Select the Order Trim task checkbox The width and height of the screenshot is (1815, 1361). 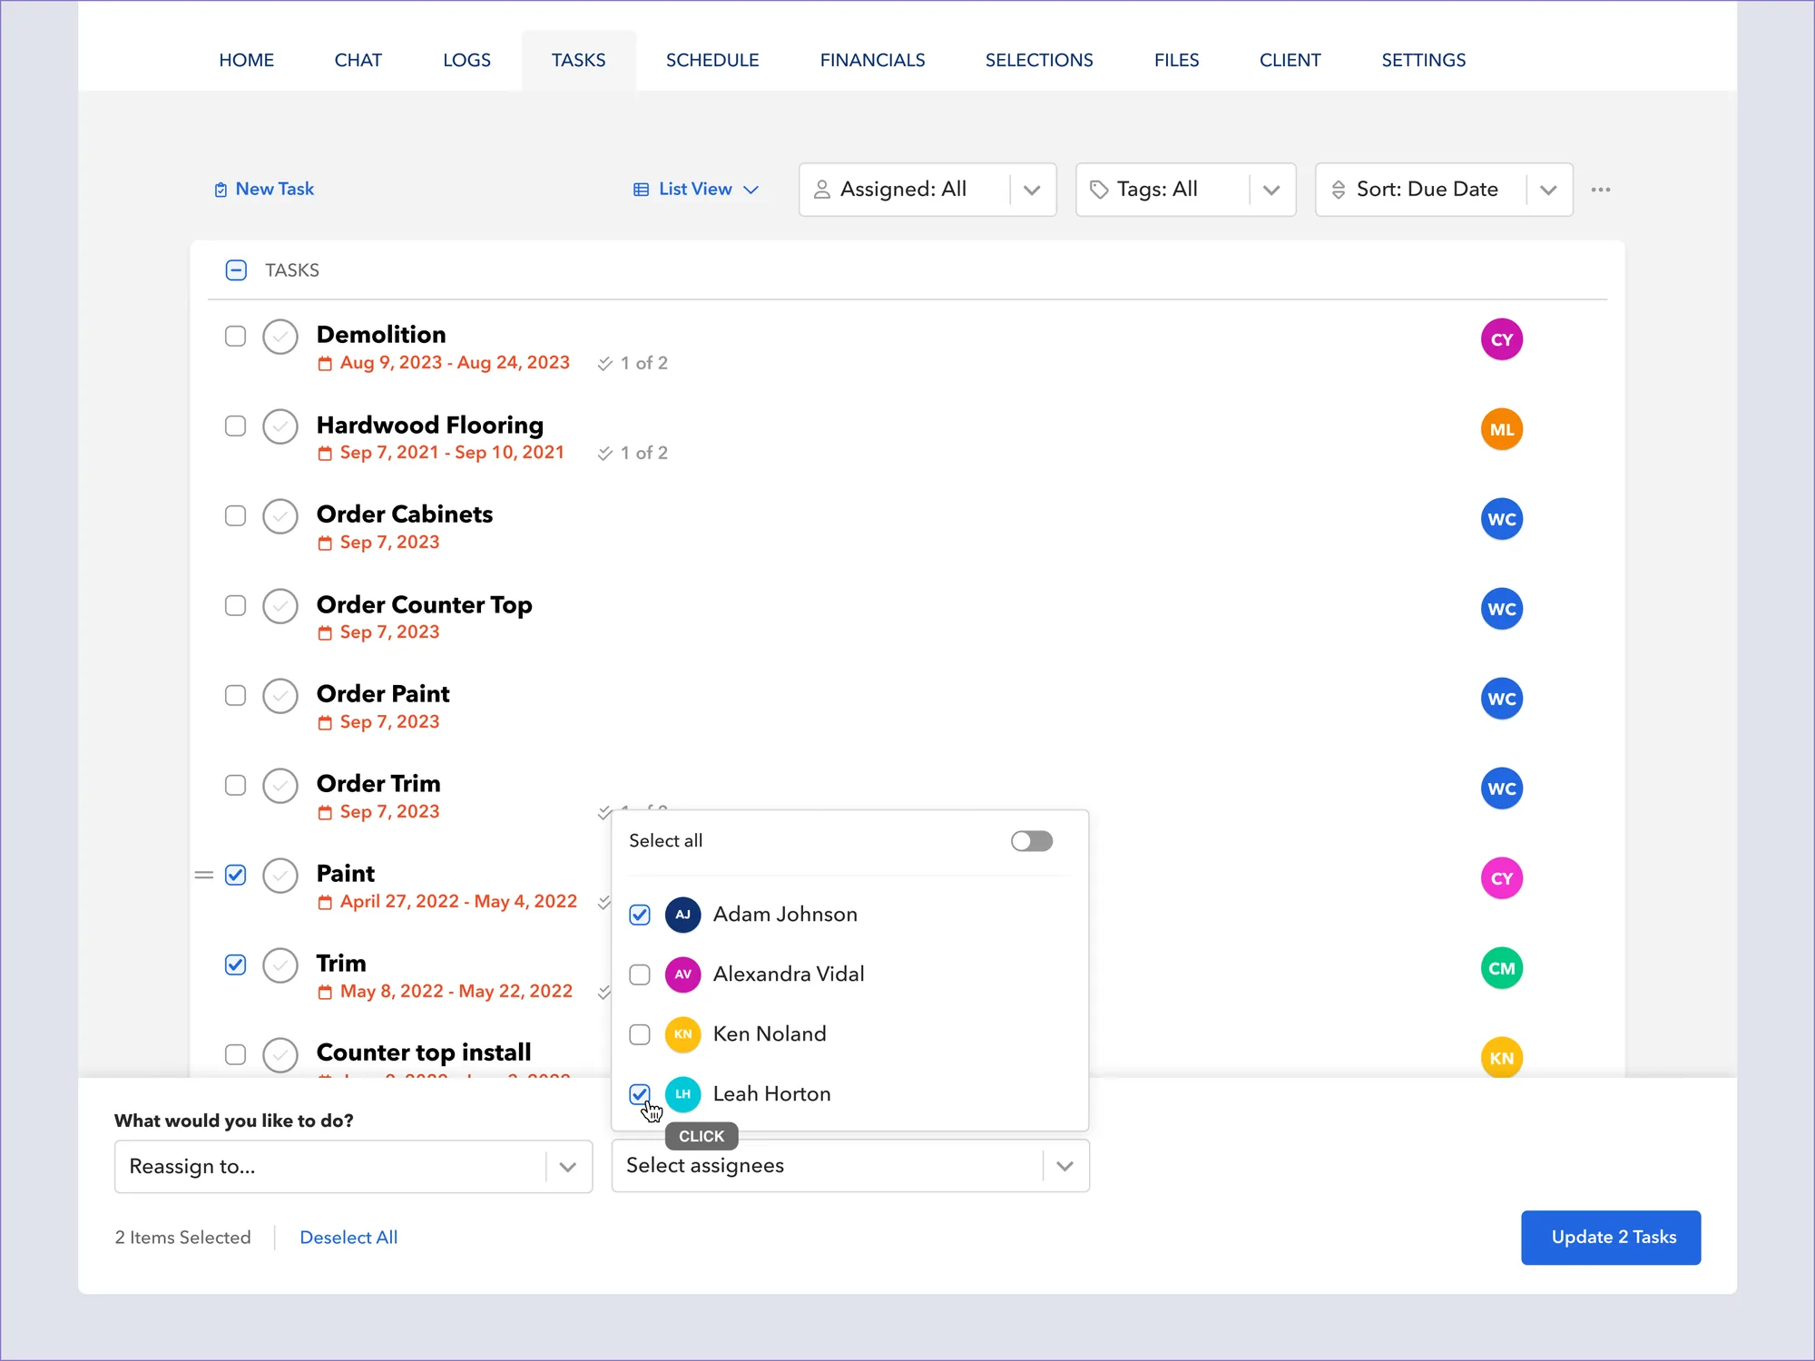pos(235,786)
